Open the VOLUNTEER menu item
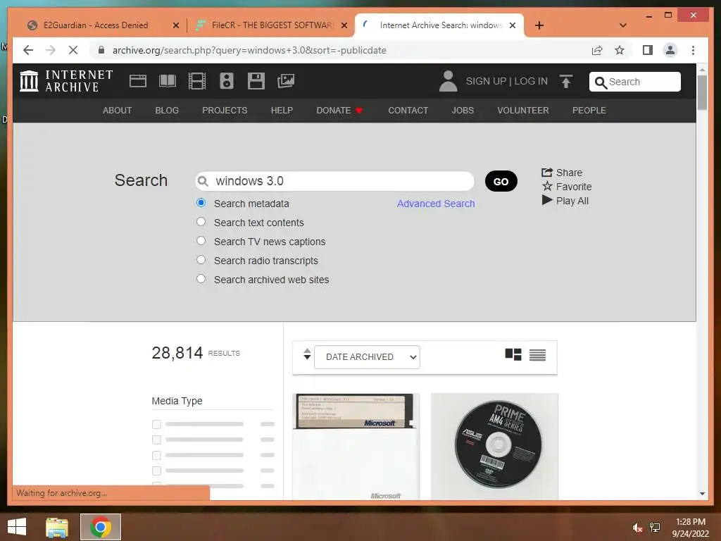This screenshot has width=721, height=541. pos(523,111)
